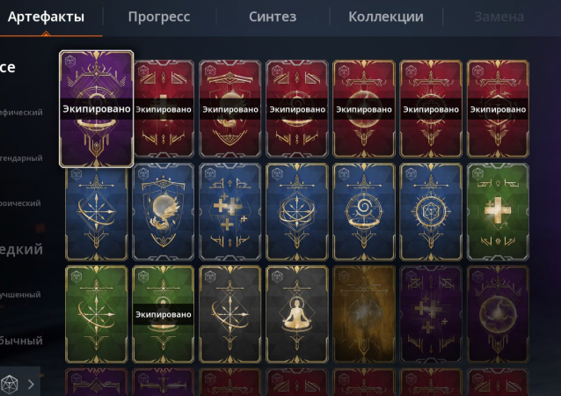Select the blue card with hexagon sun emblem

(x=431, y=212)
